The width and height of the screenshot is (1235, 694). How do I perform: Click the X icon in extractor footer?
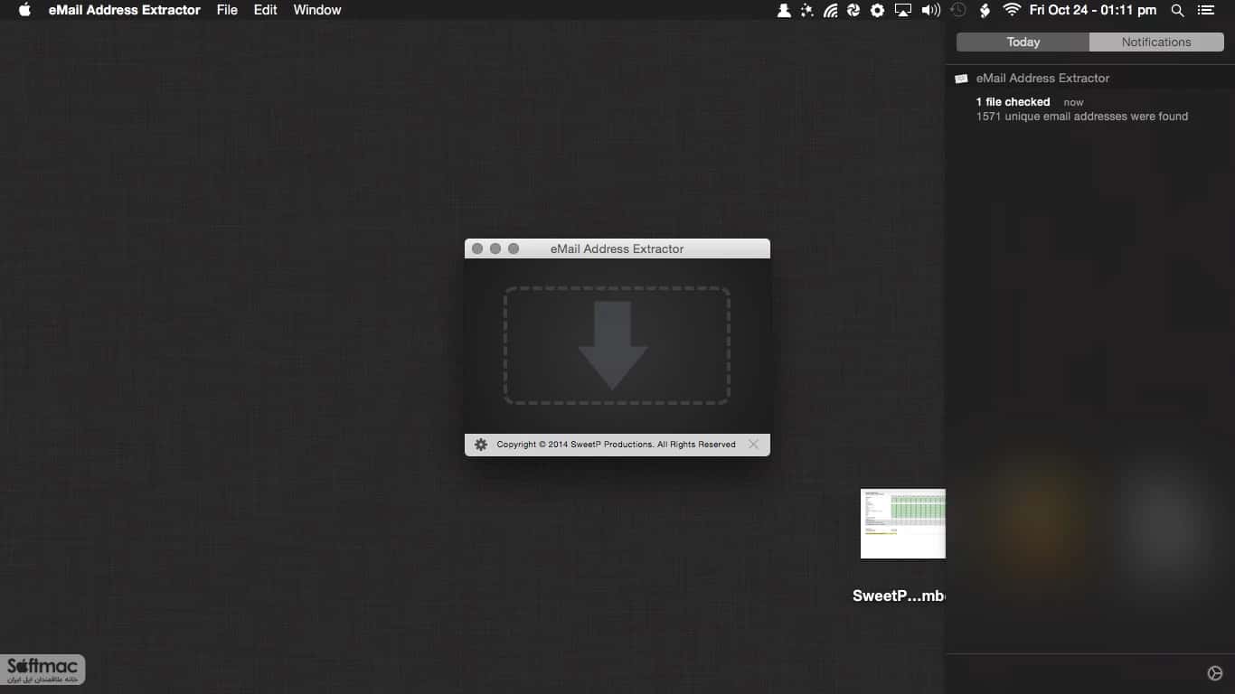click(753, 445)
